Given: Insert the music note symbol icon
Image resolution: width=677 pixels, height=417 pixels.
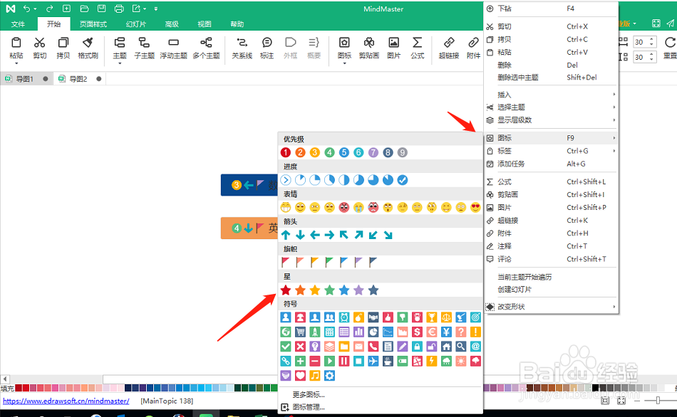Looking at the screenshot, I should tap(315, 376).
